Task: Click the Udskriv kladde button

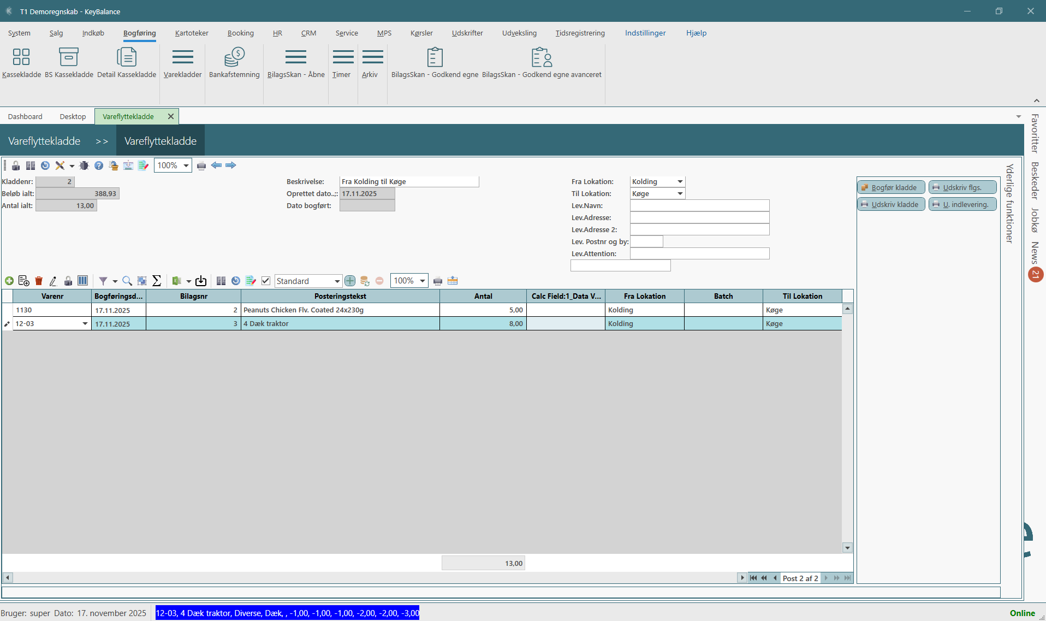Action: pos(891,204)
